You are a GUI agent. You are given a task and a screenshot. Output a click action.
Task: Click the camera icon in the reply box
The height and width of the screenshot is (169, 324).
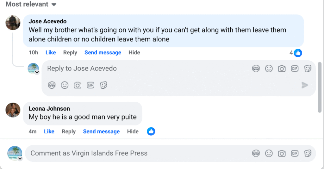[282, 69]
